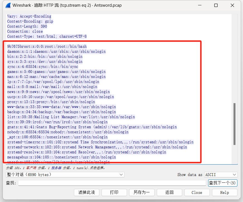Click the mail:x:8:8 line
This screenshot has height=202, width=243.
tap(52, 87)
